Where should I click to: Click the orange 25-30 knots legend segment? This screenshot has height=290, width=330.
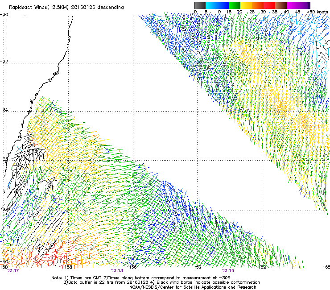(258, 5)
